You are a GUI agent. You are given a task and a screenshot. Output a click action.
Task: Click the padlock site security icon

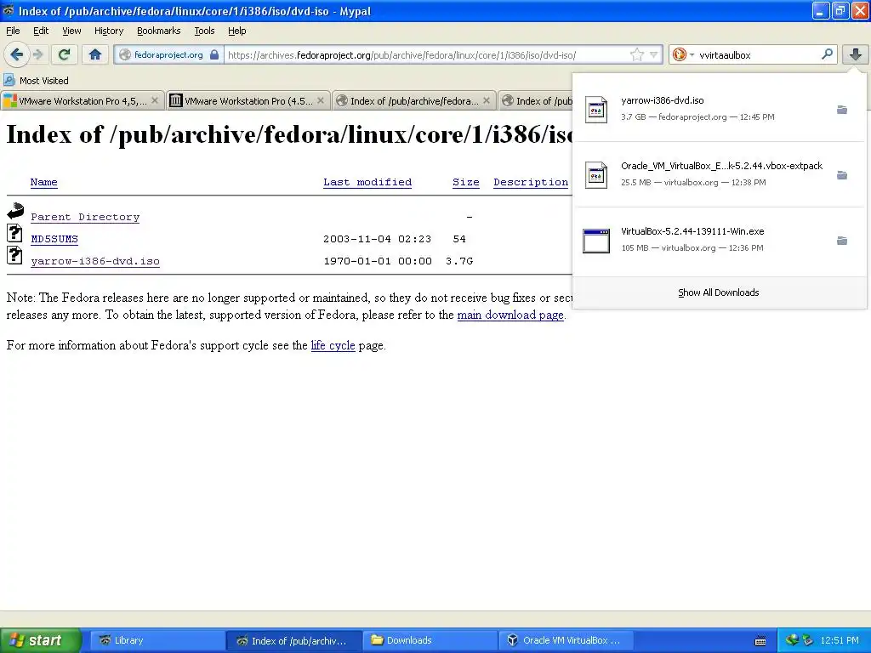pos(214,54)
